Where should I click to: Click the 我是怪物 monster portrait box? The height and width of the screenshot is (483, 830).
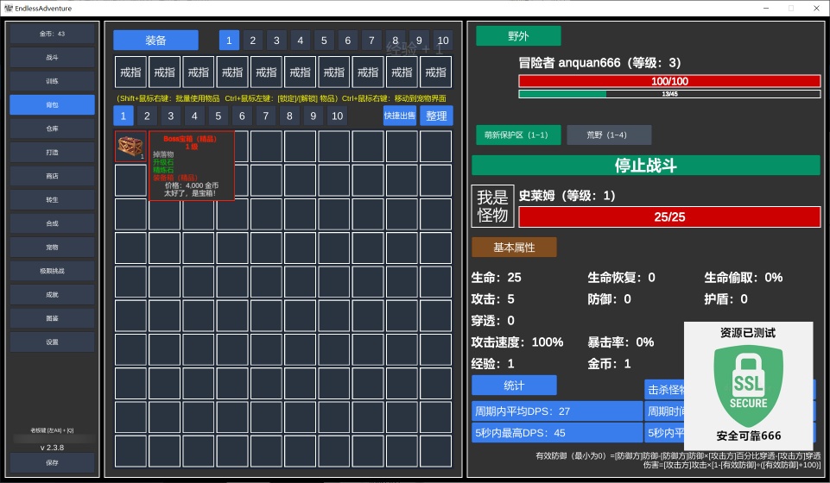(492, 206)
